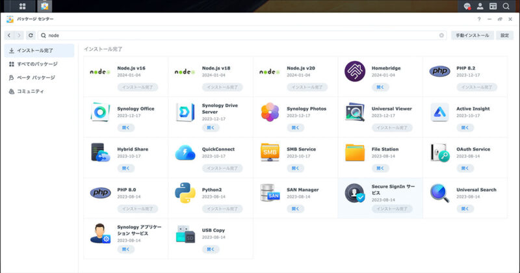Open the user account options icon
Screen dimensions: 520x273
coord(480,6)
